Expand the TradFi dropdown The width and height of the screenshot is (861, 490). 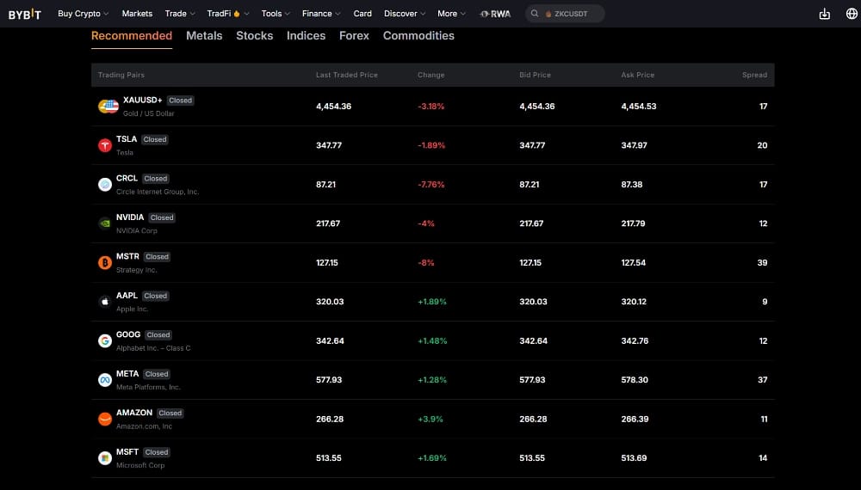tap(228, 14)
